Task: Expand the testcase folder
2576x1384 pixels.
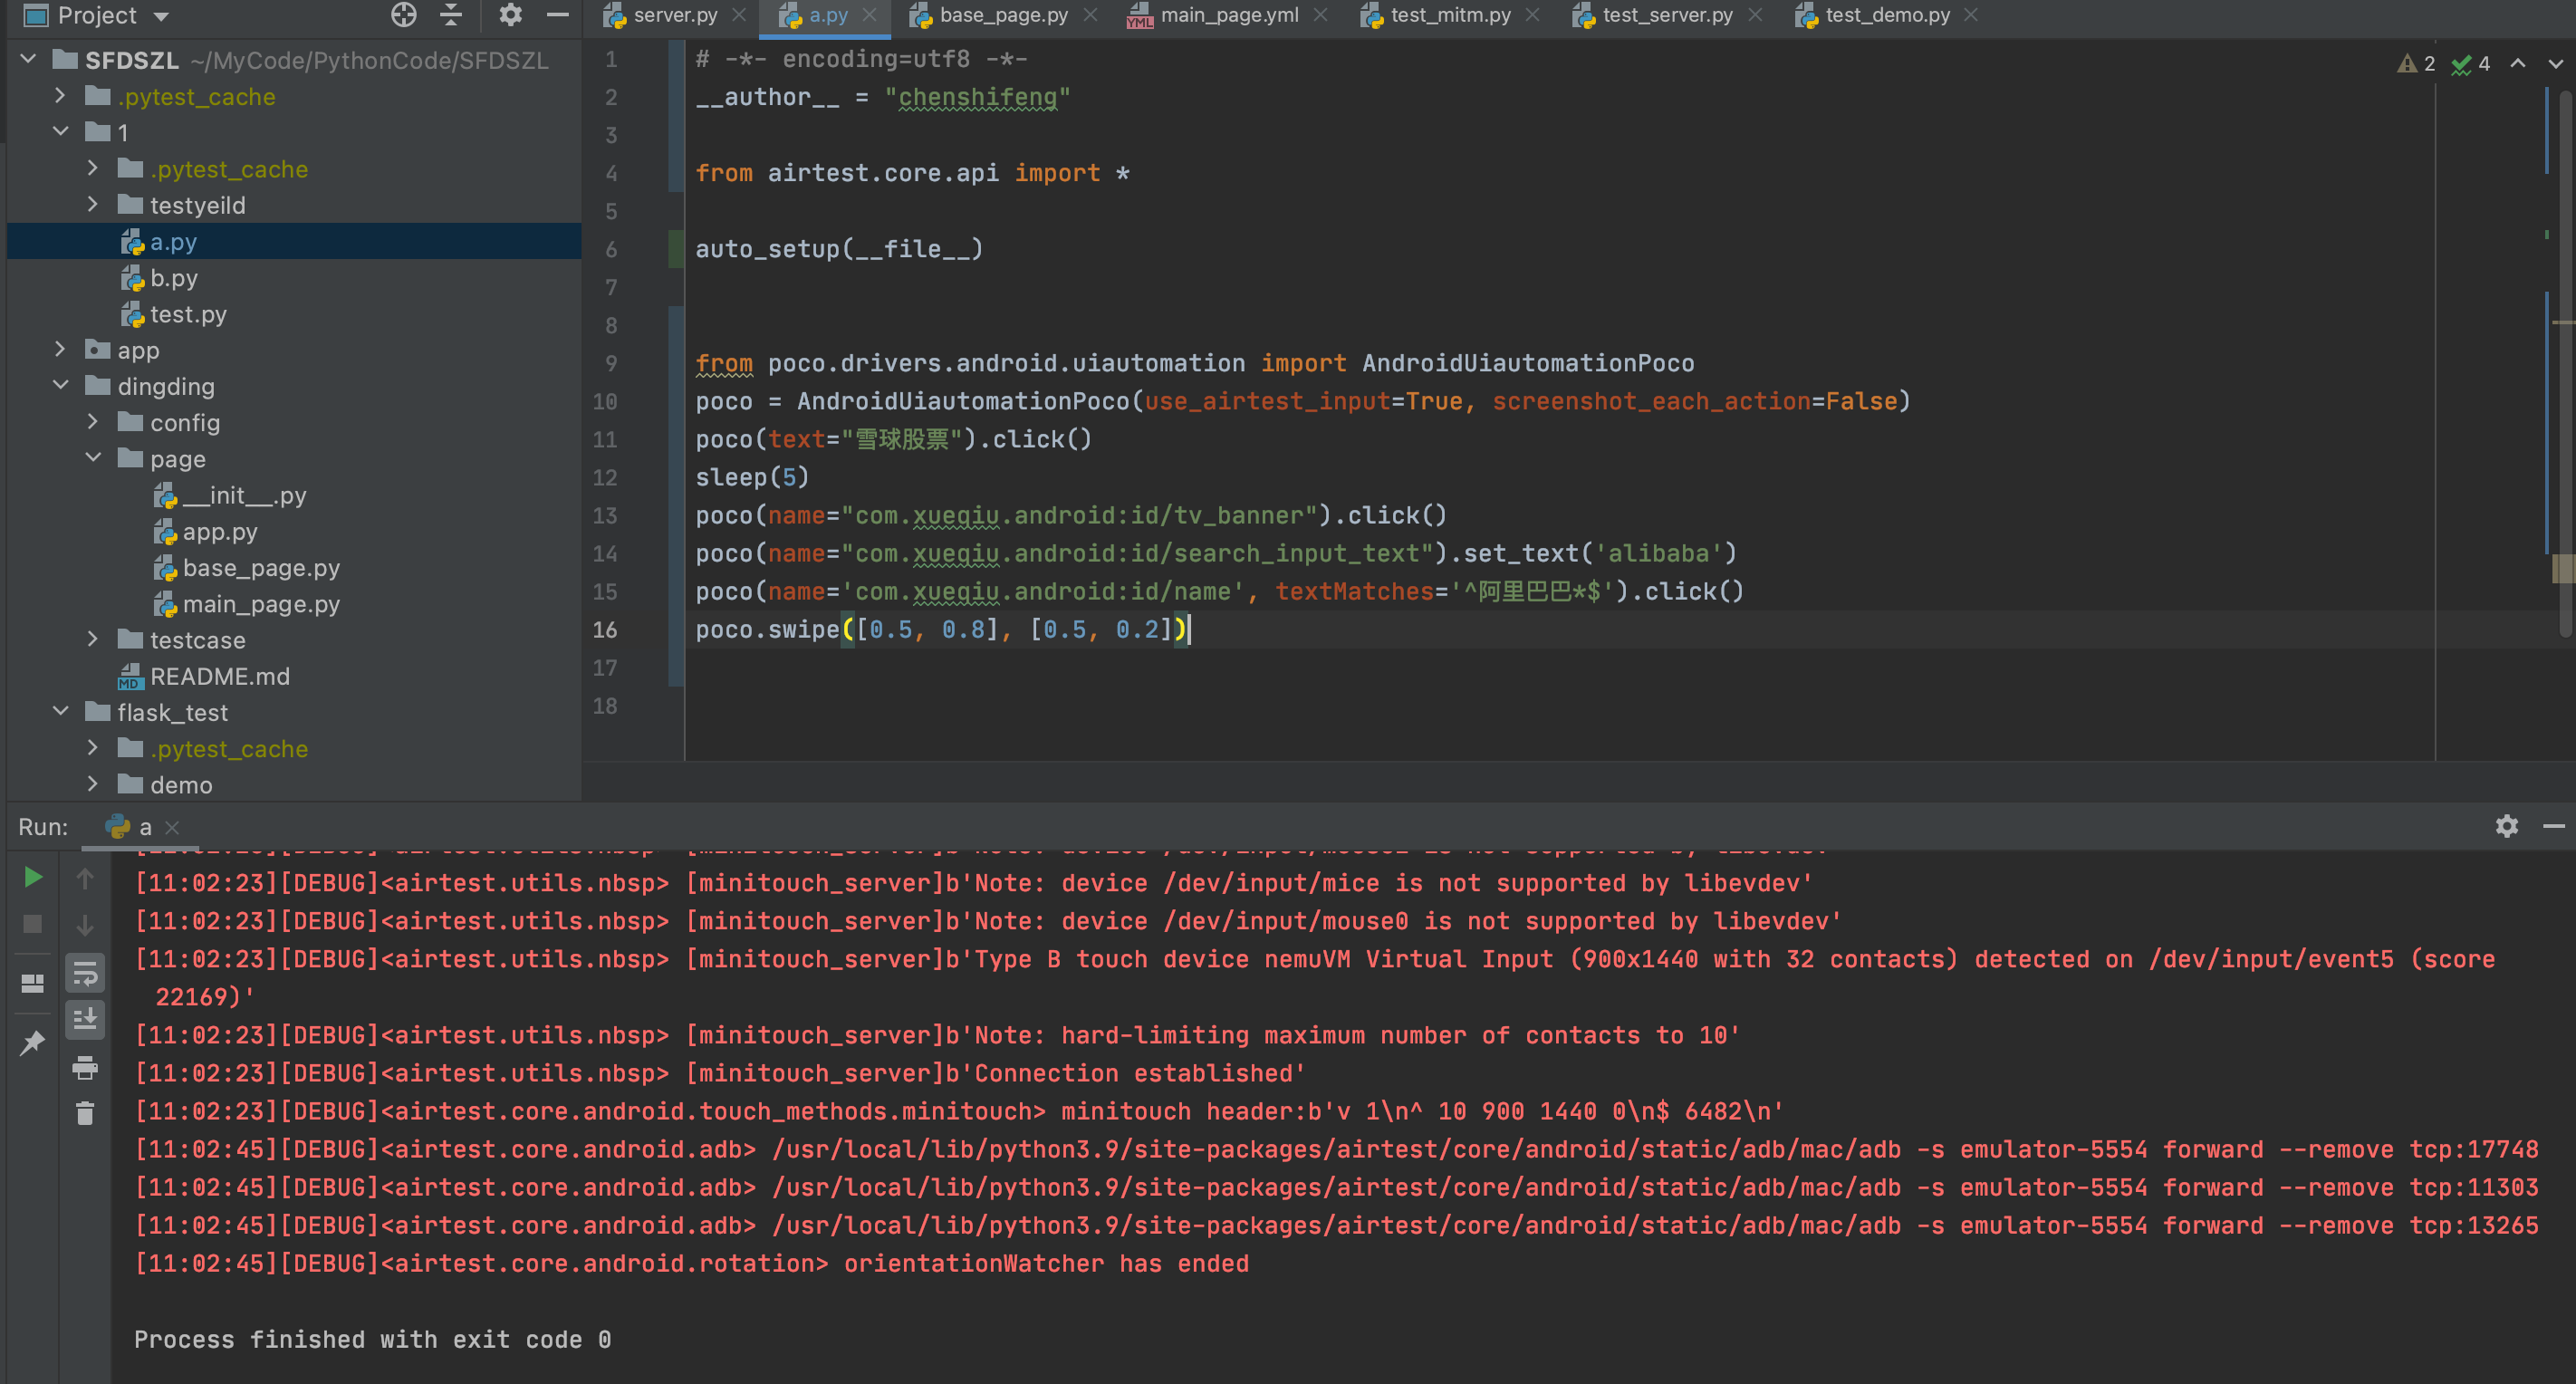Action: click(93, 639)
